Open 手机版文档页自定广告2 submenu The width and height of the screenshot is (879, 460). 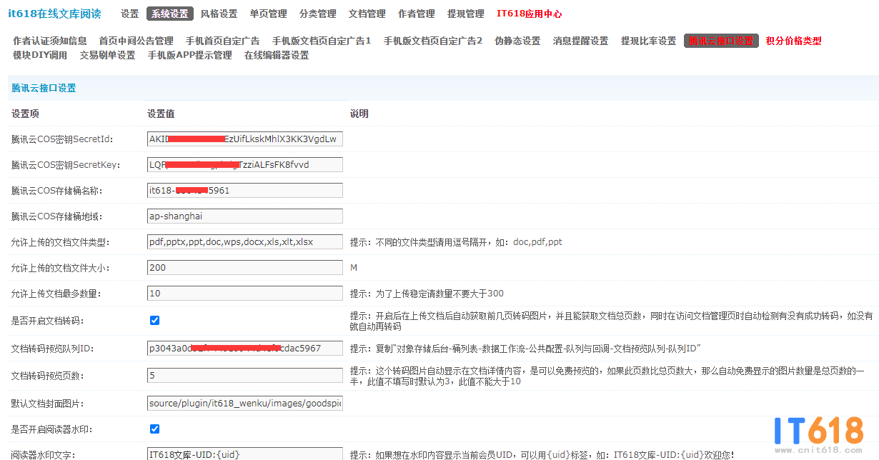tap(433, 41)
